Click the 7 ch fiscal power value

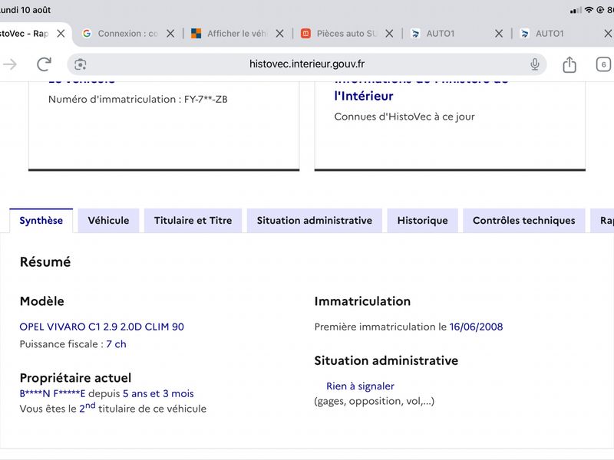tap(117, 344)
